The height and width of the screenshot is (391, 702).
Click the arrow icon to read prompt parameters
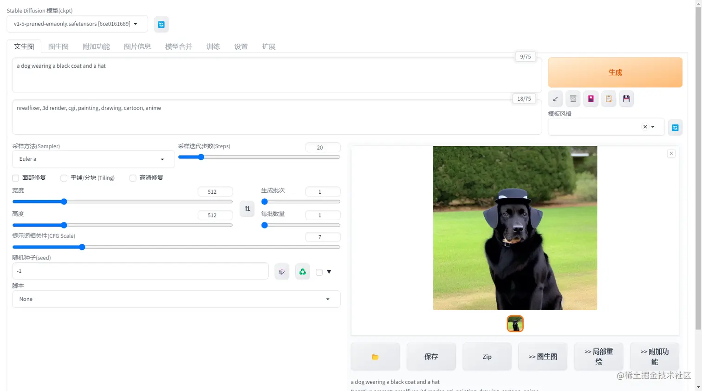click(x=555, y=98)
